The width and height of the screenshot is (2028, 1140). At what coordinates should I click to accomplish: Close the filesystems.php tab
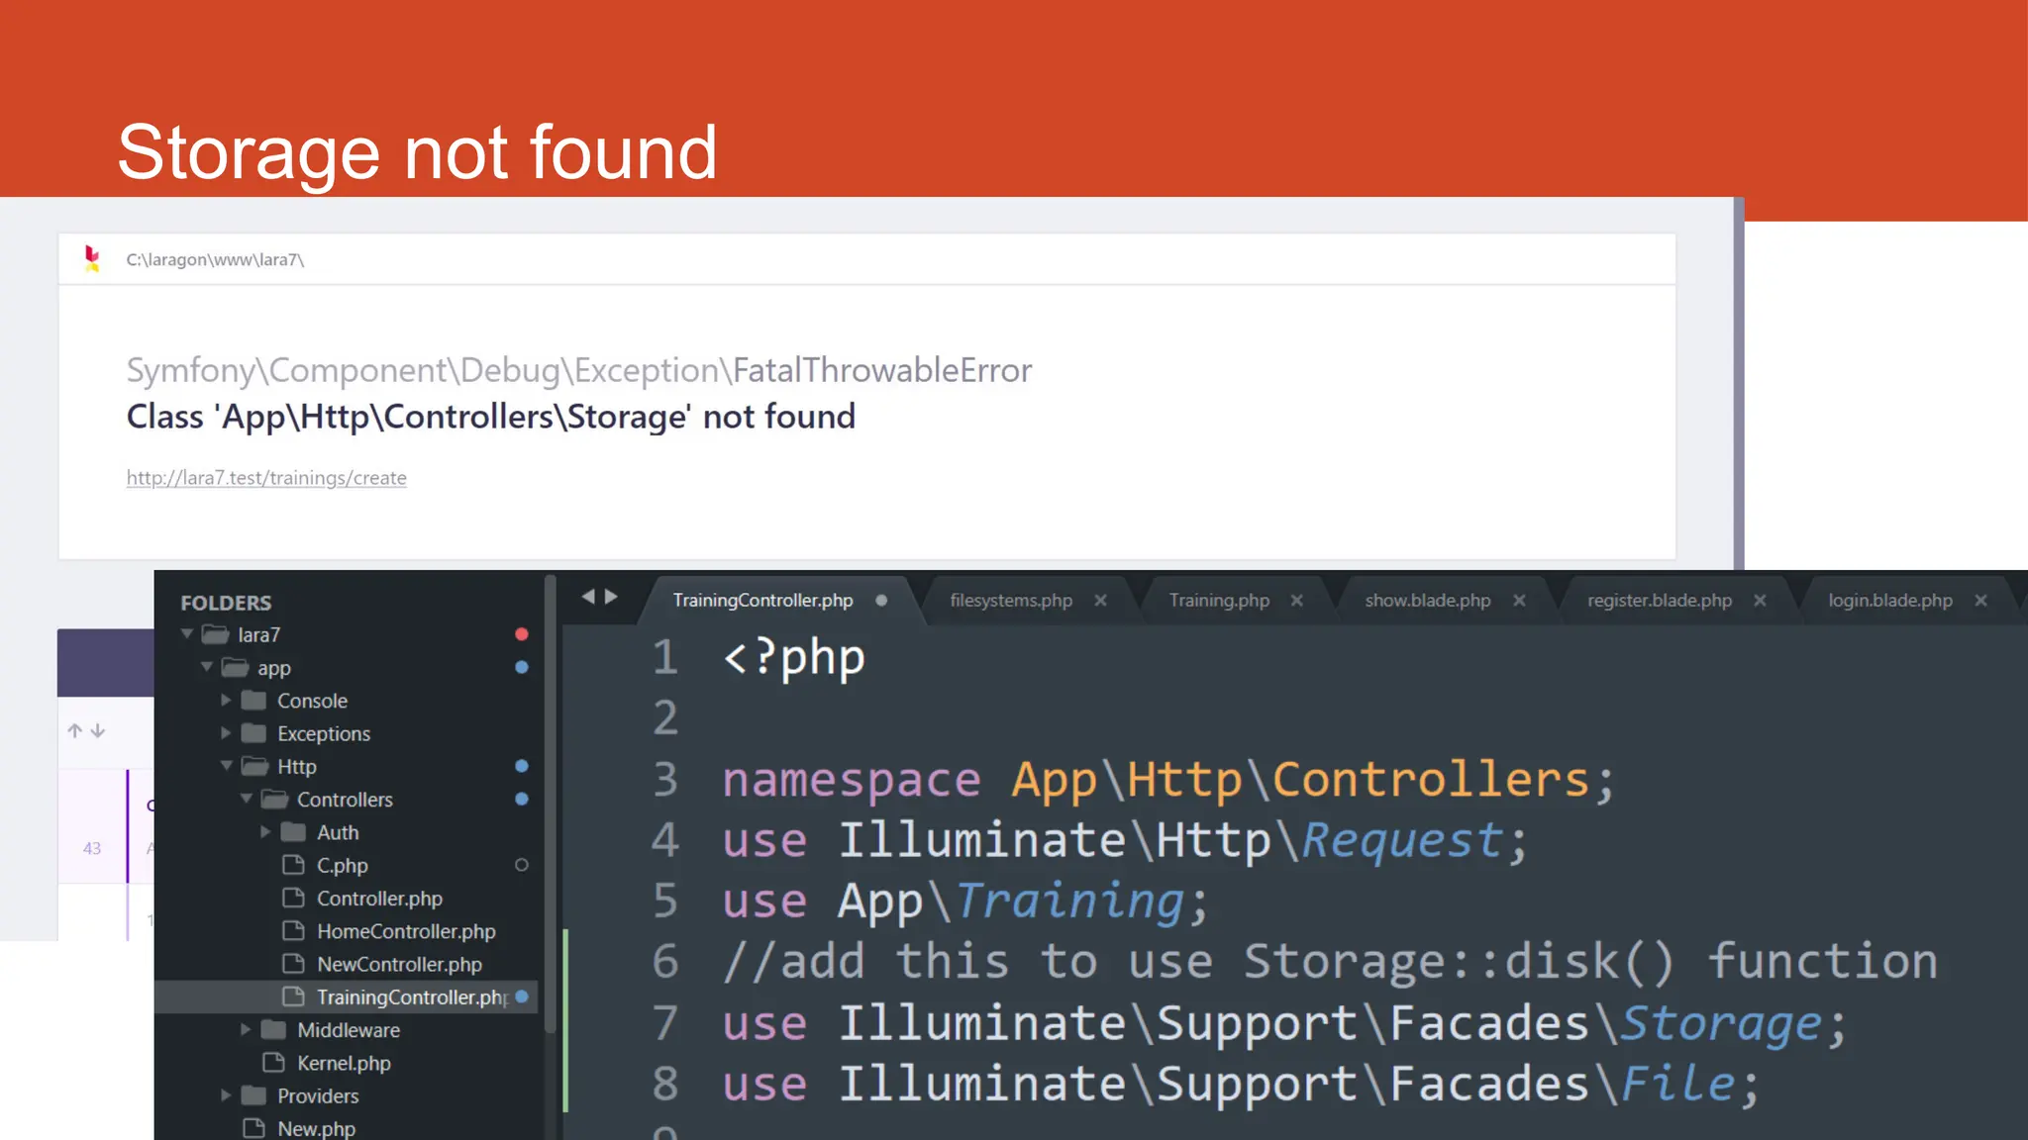[x=1100, y=601]
